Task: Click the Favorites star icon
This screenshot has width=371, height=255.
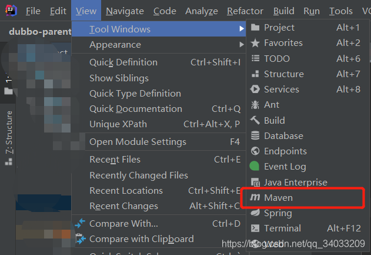Action: 255,43
